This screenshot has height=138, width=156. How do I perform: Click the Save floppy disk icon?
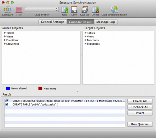(74, 10)
